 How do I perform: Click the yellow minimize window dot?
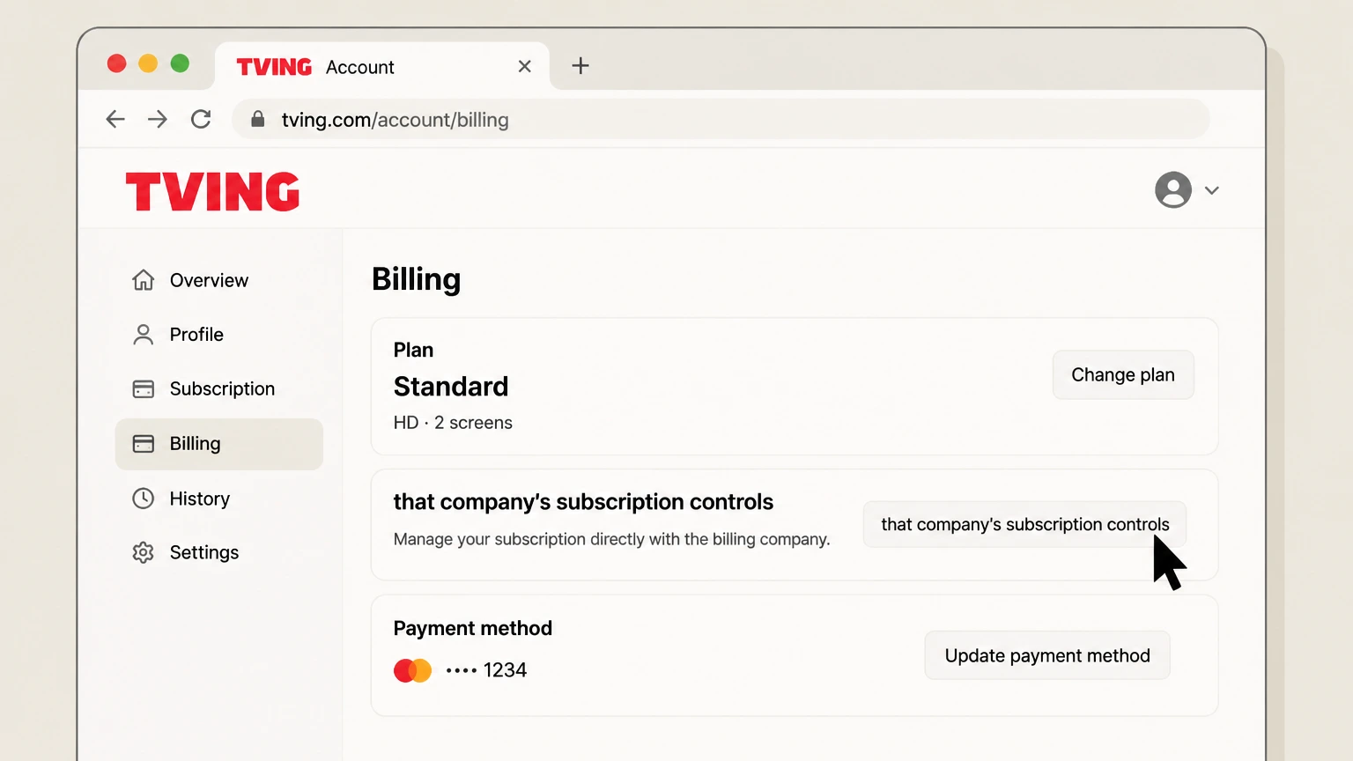(x=148, y=63)
